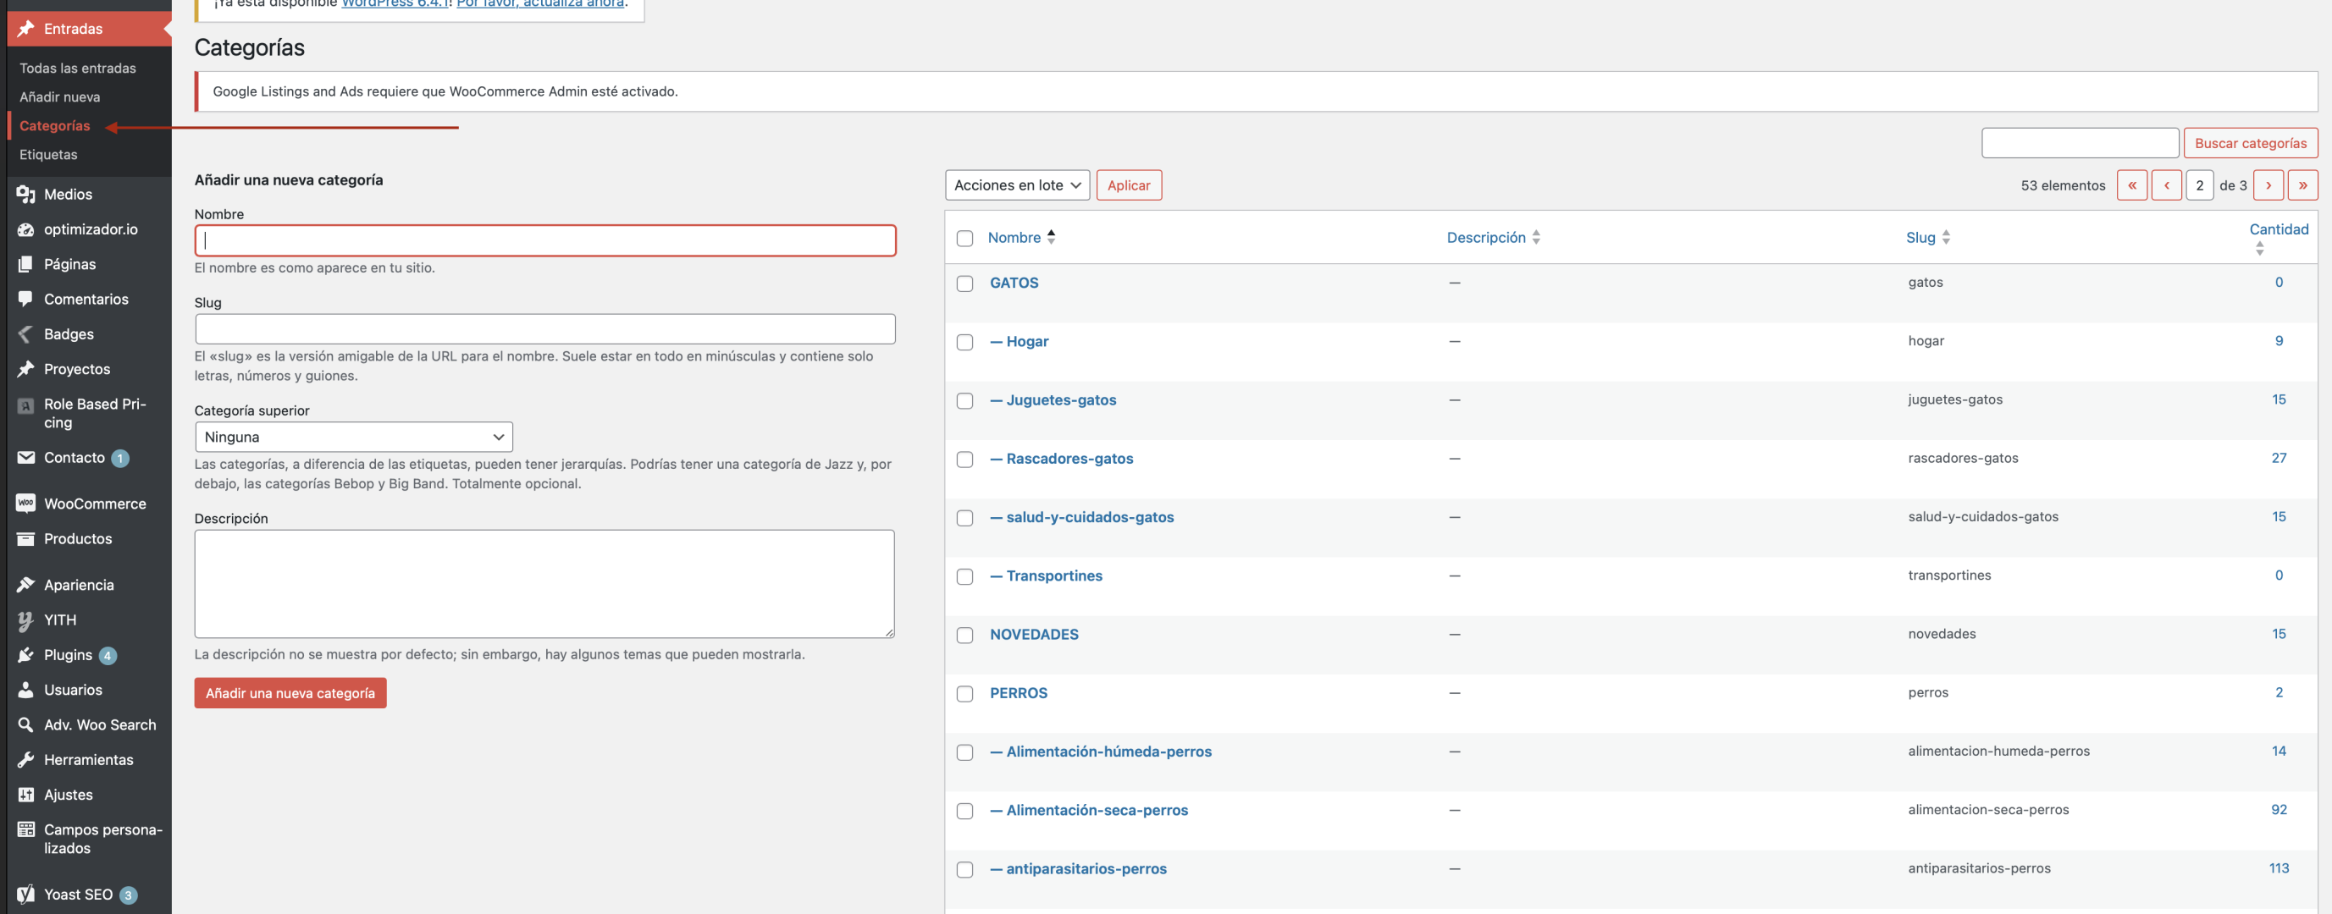Click the Herramientas wrench icon
Image resolution: width=2332 pixels, height=914 pixels.
[25, 760]
